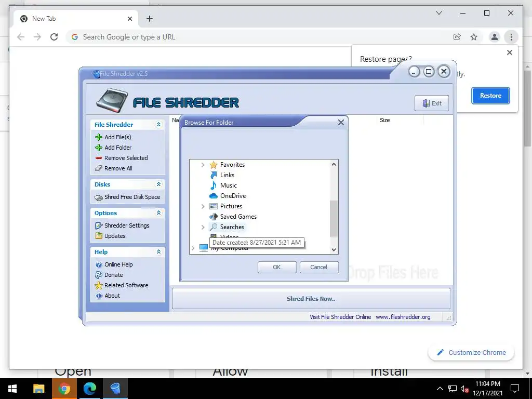Expand the Pictures tree node
532x399 pixels.
tap(203, 206)
